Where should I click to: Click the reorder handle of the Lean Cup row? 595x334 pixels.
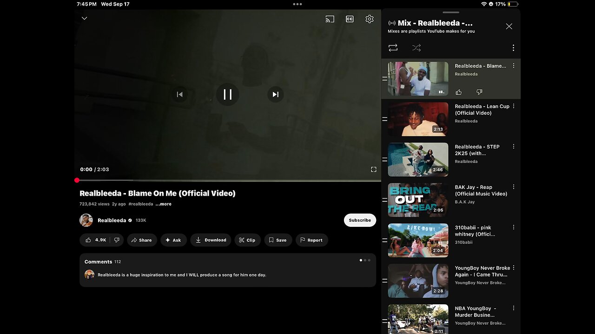(x=384, y=119)
